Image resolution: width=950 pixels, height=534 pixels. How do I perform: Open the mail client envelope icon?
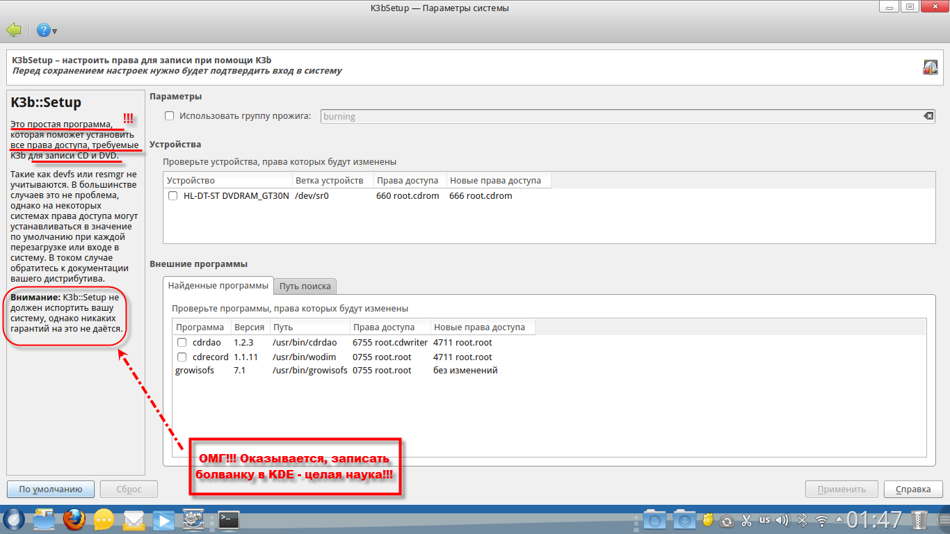coord(134,520)
